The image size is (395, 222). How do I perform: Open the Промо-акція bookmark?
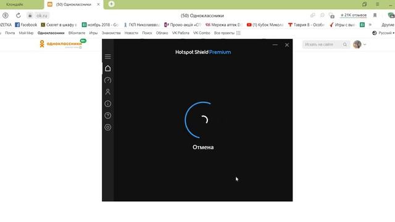[183, 25]
